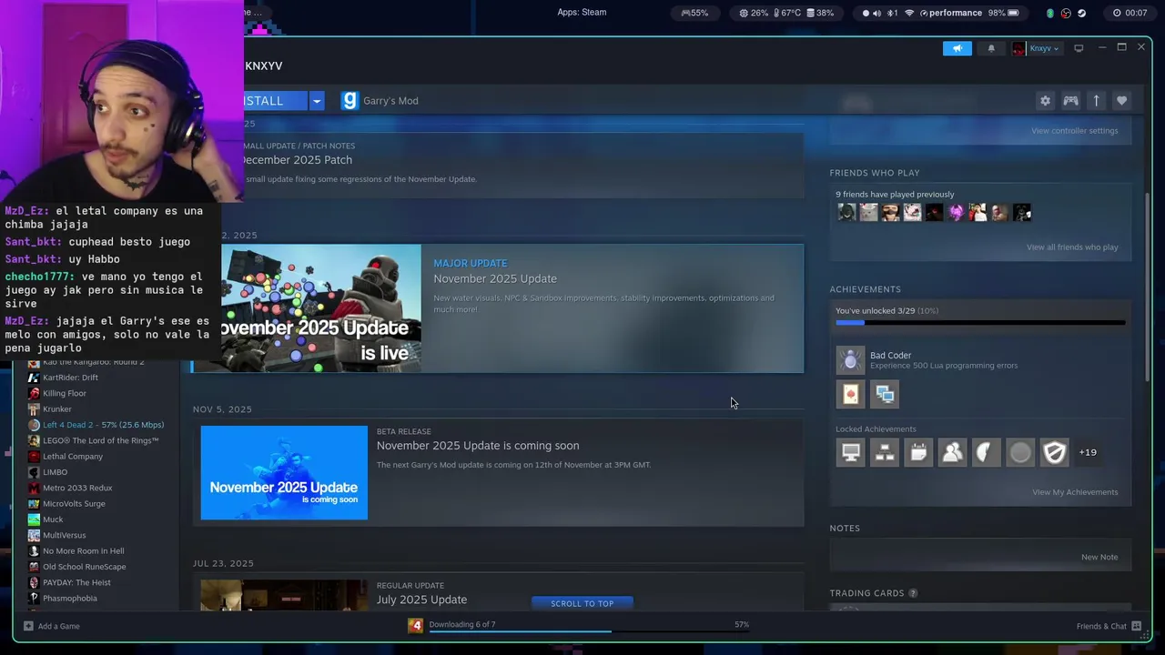Open the Bad Coder spider achievement icon

(850, 360)
